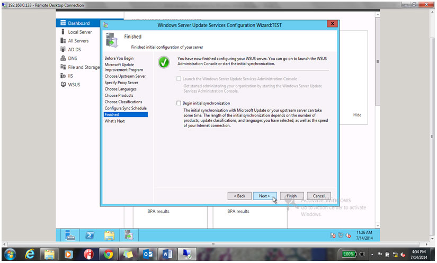The height and width of the screenshot is (263, 437).
Task: Click Server Manager vertical scrollbar down arrow
Action: click(378, 226)
